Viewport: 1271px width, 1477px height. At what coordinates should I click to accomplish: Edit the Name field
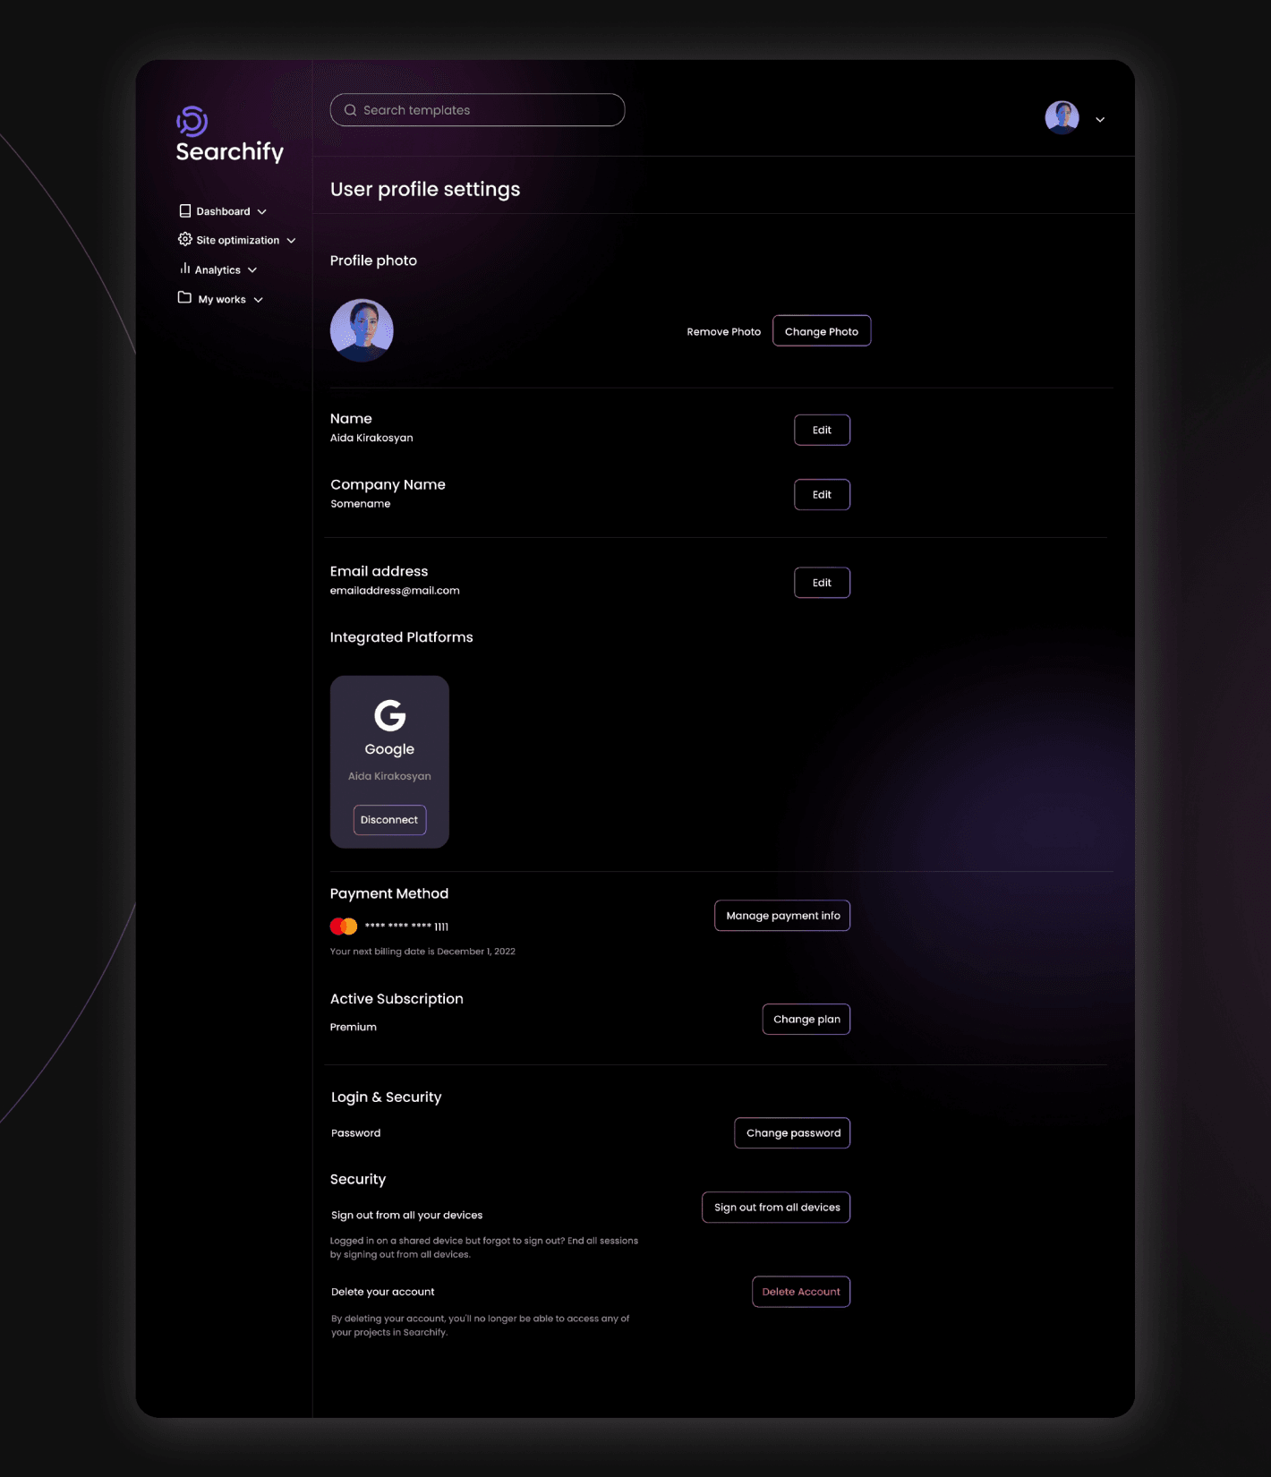point(822,430)
